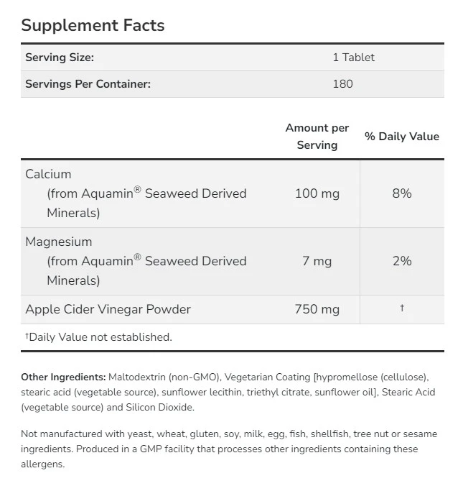This screenshot has height=481, width=463.
Task: Select the Calcium ingredient name
Action: 49,174
